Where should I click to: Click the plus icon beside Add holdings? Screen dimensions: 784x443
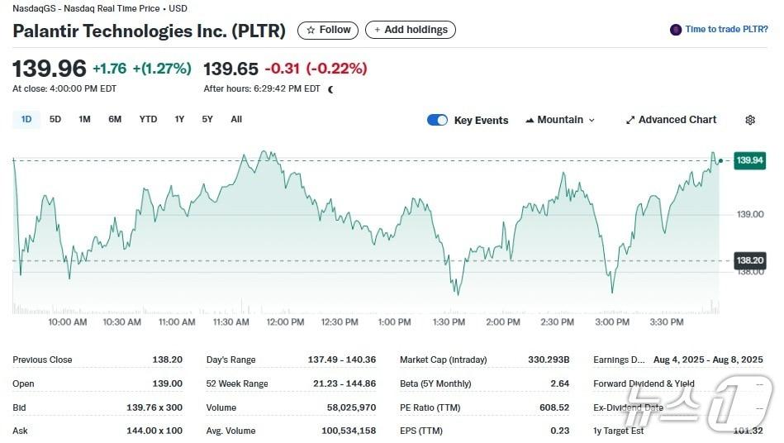point(378,31)
